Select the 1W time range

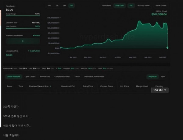[57, 5]
